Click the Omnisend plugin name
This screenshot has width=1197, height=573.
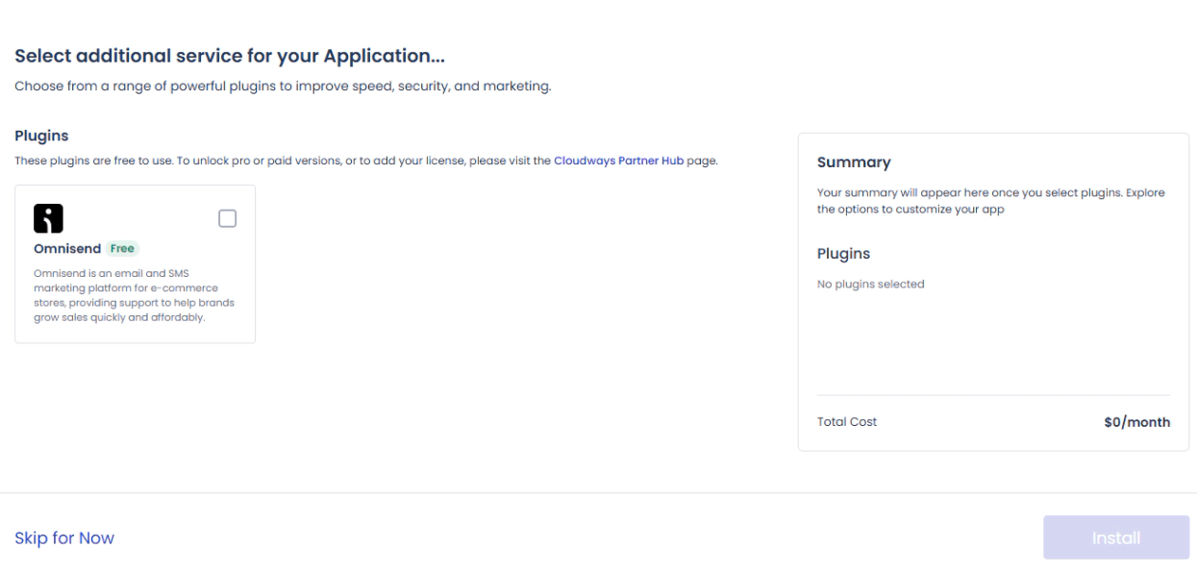click(67, 249)
